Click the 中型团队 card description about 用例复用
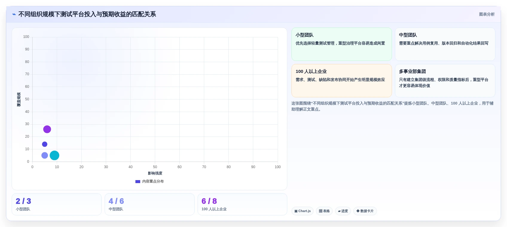This screenshot has height=227, width=507. coord(444,43)
